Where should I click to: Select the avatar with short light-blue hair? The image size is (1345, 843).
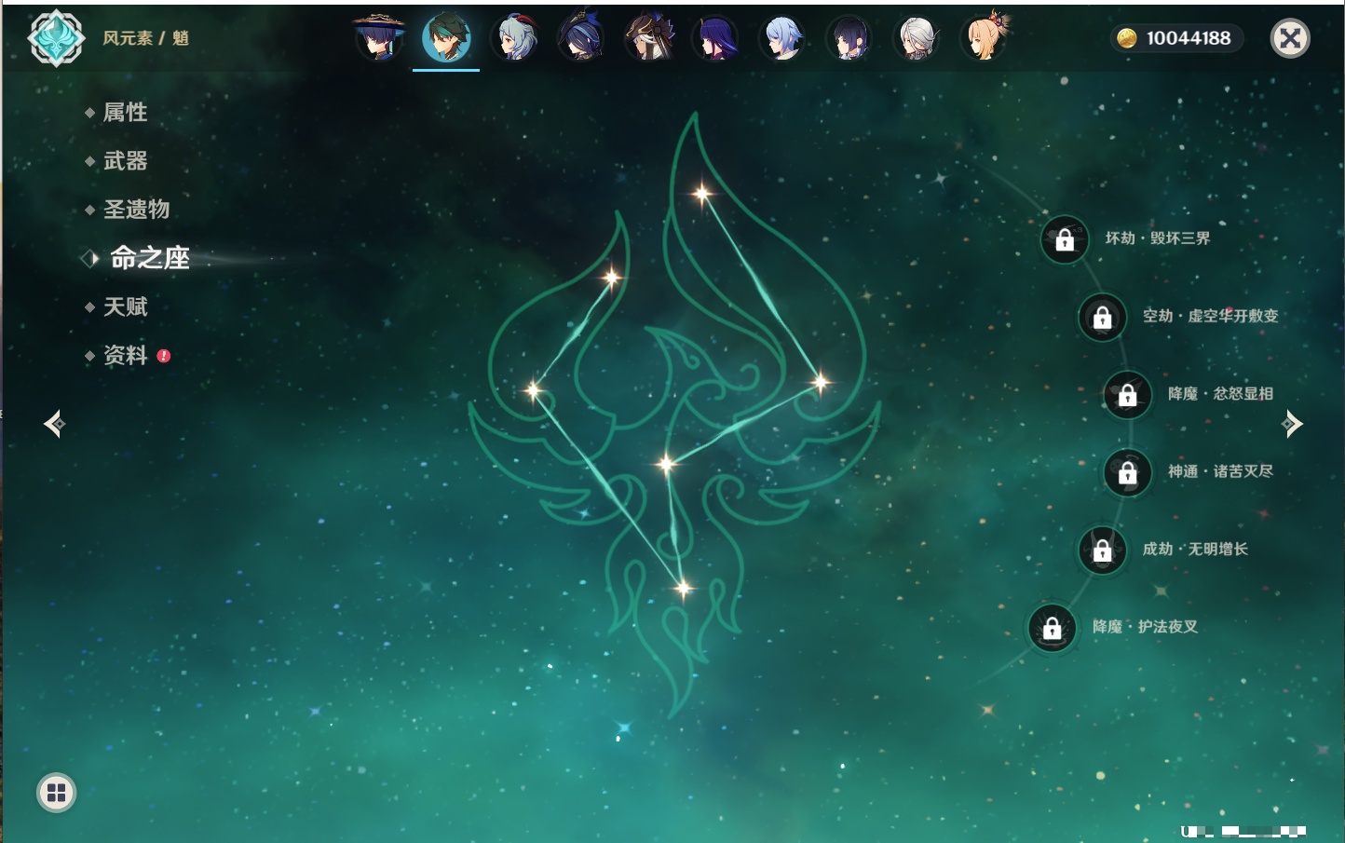783,37
